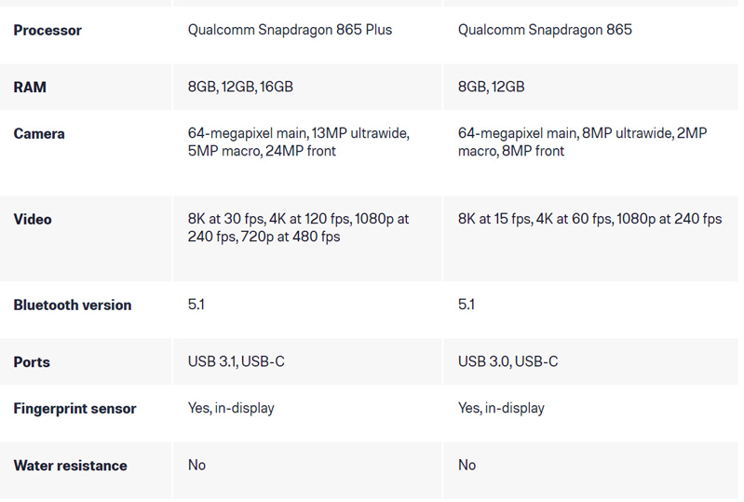Click the RAM row label
The width and height of the screenshot is (744, 502).
click(x=30, y=88)
